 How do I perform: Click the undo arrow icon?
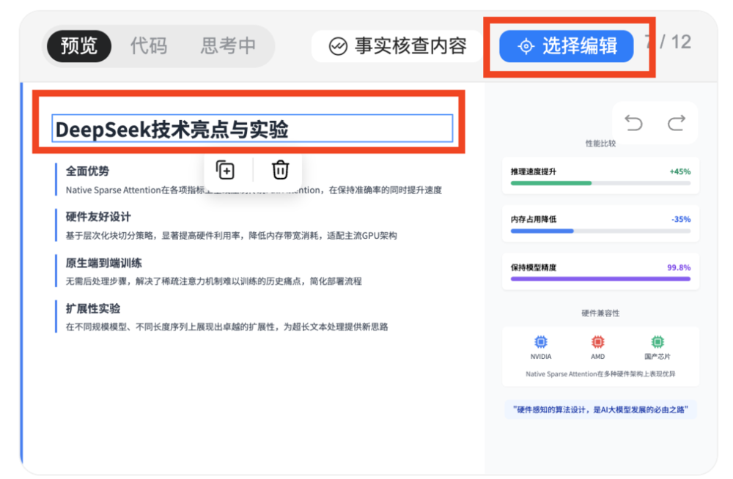pos(633,124)
